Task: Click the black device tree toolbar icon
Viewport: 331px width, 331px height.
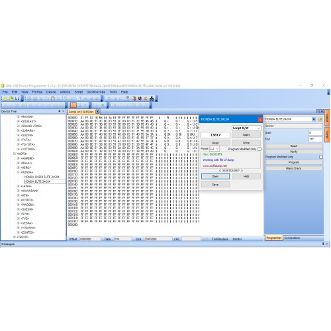Action: click(152, 99)
